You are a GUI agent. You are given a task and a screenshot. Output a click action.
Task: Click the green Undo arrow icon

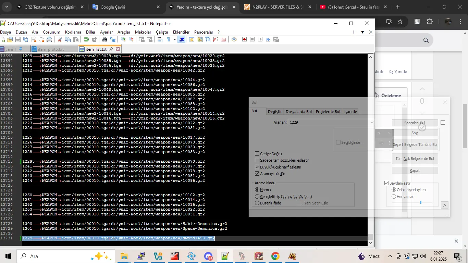point(86,39)
